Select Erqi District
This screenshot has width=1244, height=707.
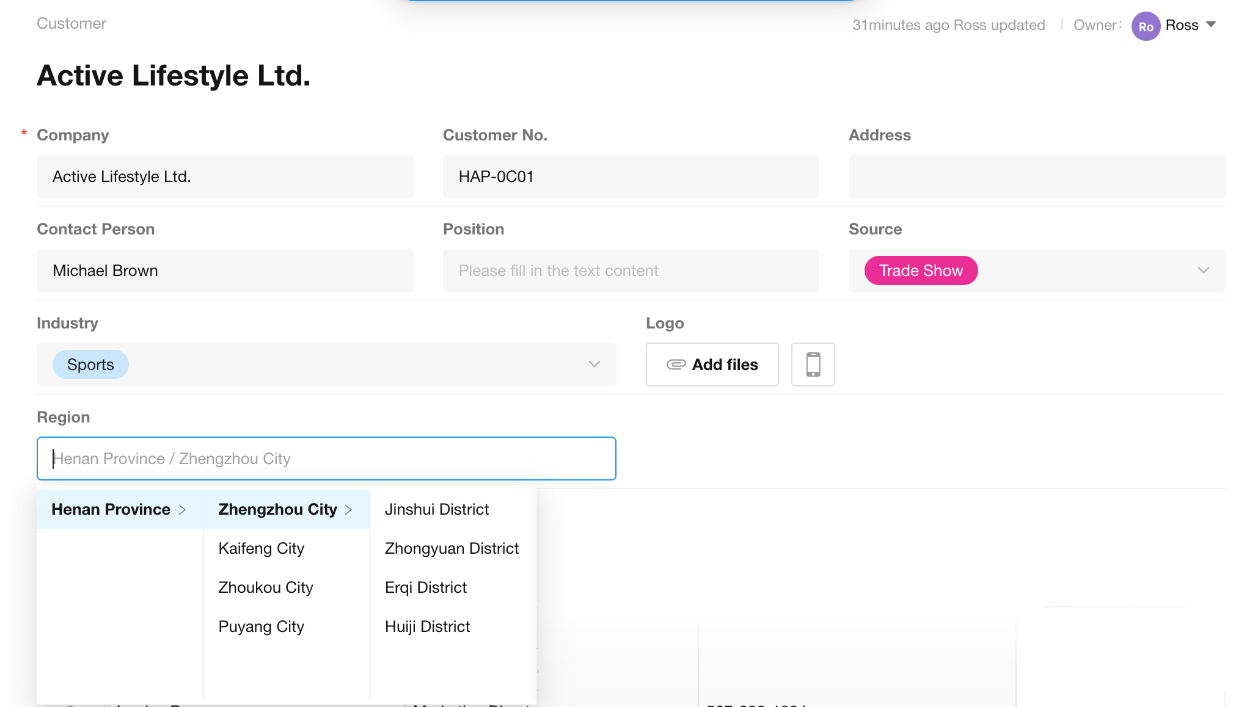coord(426,587)
